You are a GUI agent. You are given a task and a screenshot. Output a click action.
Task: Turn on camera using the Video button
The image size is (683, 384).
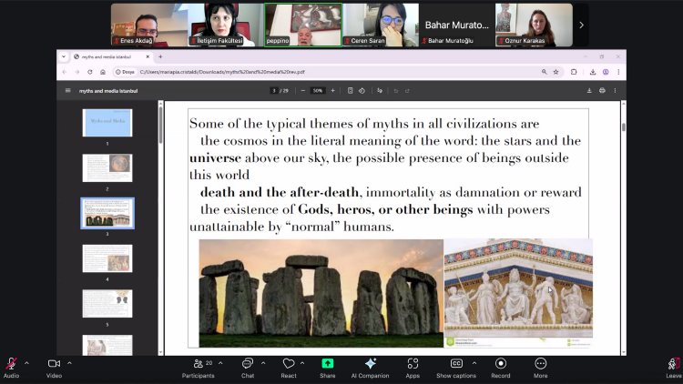(54, 364)
